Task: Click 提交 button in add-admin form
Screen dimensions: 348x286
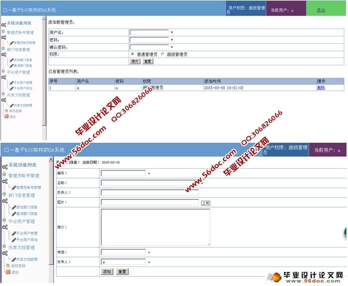Action: 134,61
